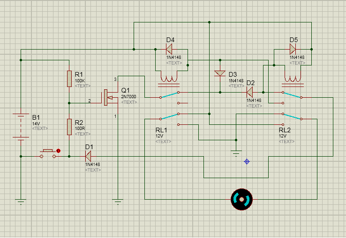Click 1N4148 text under D1
Viewport: 346px width, 238px height.
tap(92, 165)
